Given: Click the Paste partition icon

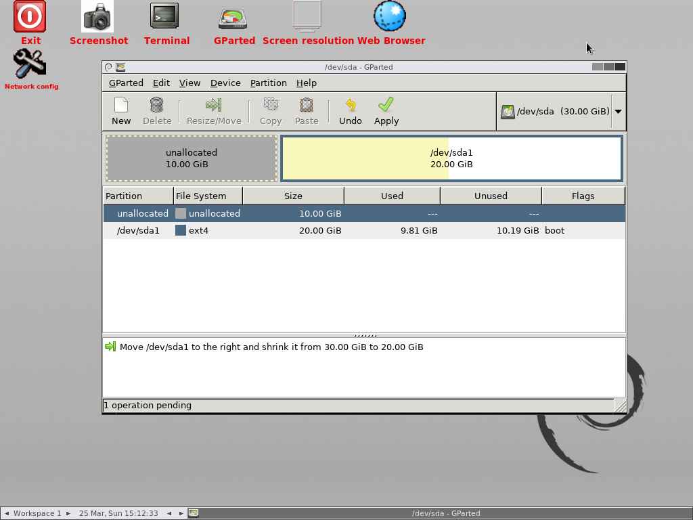Looking at the screenshot, I should pyautogui.click(x=306, y=110).
